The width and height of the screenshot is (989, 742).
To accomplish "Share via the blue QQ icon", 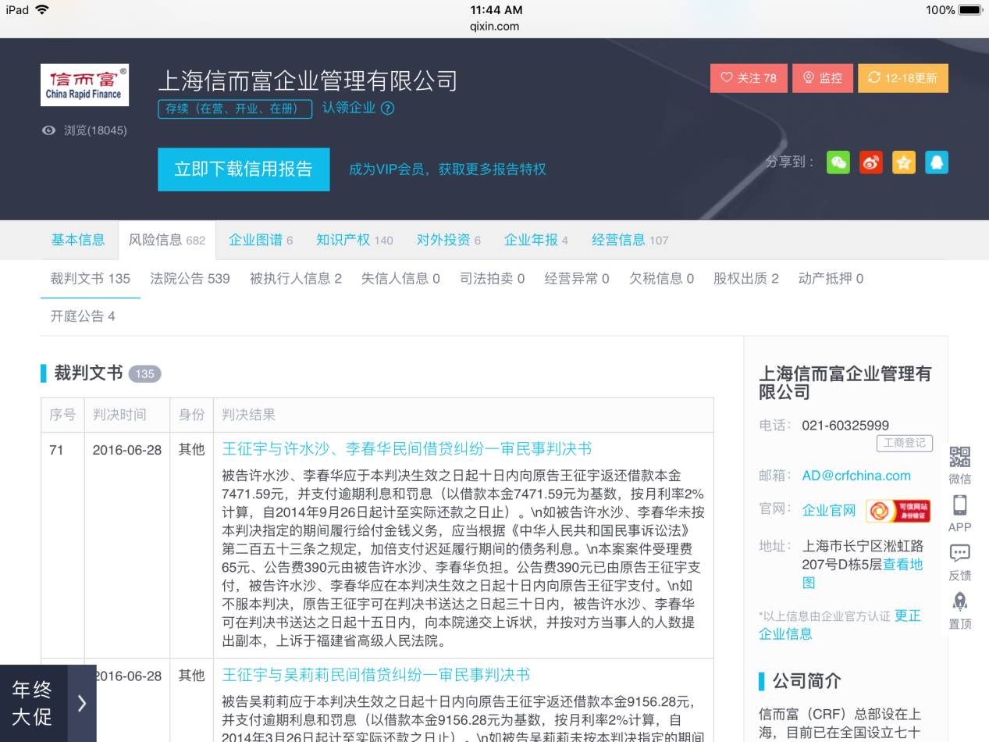I will 936,162.
